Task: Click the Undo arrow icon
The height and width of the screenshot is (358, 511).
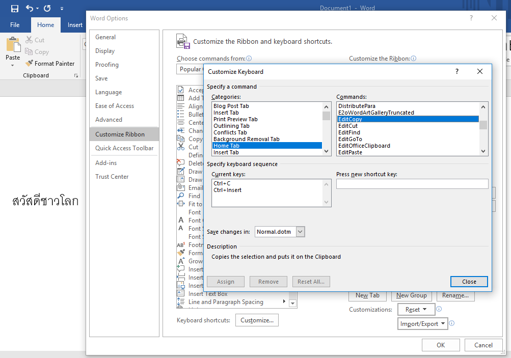Action: [x=30, y=8]
